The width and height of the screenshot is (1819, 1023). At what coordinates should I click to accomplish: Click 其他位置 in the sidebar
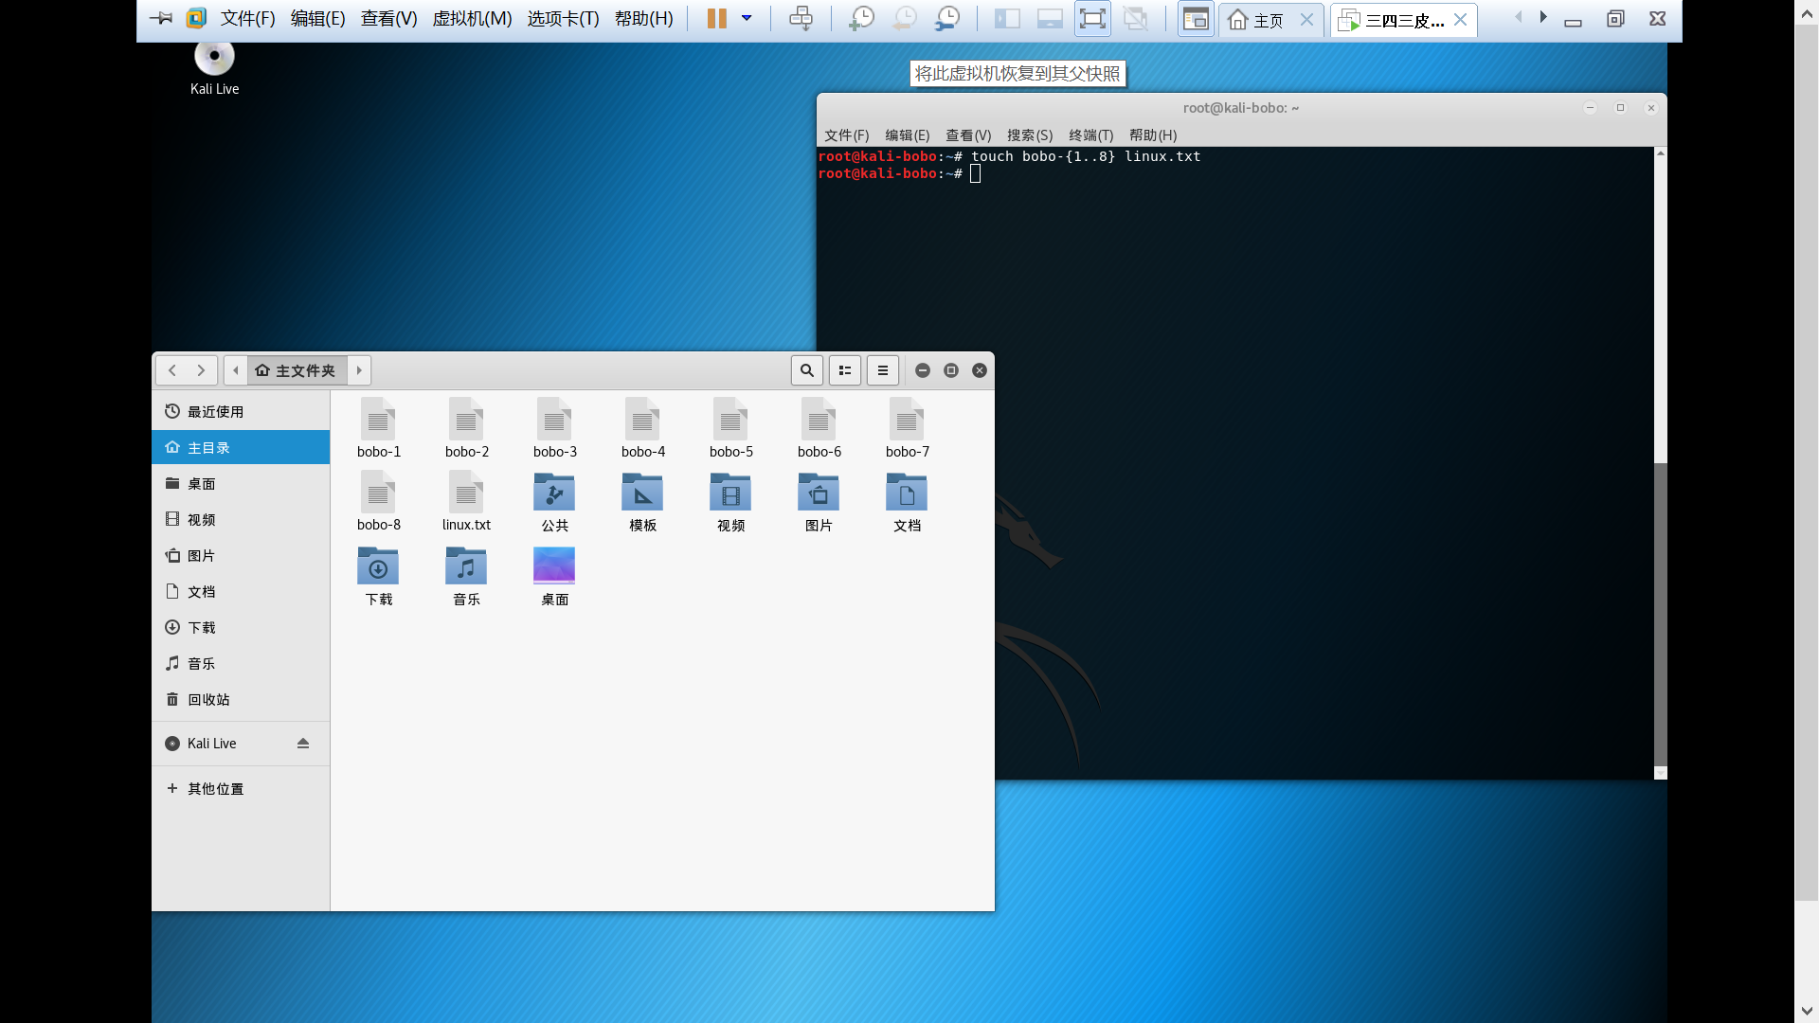click(x=215, y=789)
